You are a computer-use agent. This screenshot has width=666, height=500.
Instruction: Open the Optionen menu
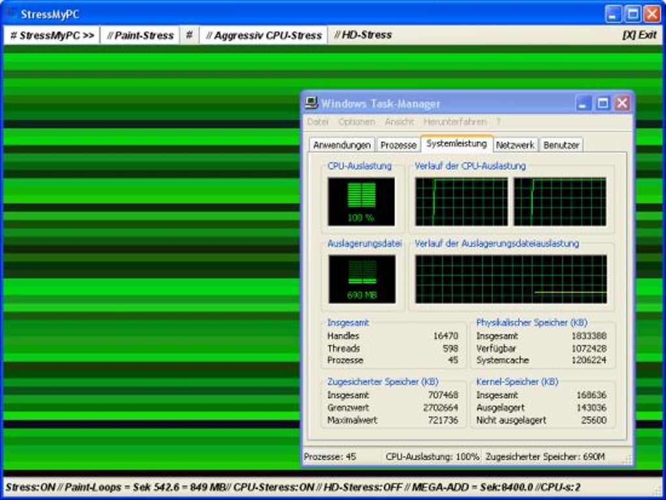pyautogui.click(x=357, y=122)
